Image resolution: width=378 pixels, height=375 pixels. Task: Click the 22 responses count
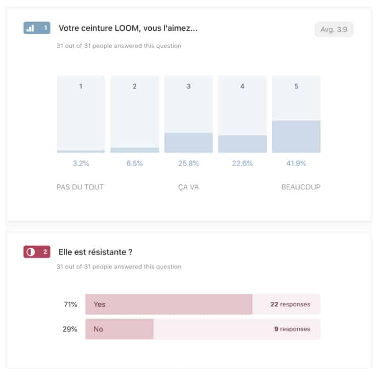[x=290, y=304]
